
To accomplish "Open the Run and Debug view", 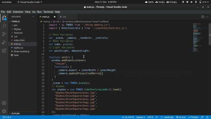I will (x=4, y=42).
